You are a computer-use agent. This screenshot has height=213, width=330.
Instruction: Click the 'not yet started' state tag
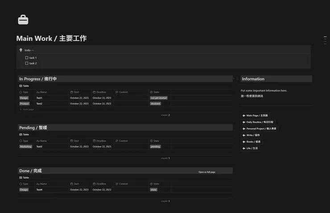click(159, 98)
